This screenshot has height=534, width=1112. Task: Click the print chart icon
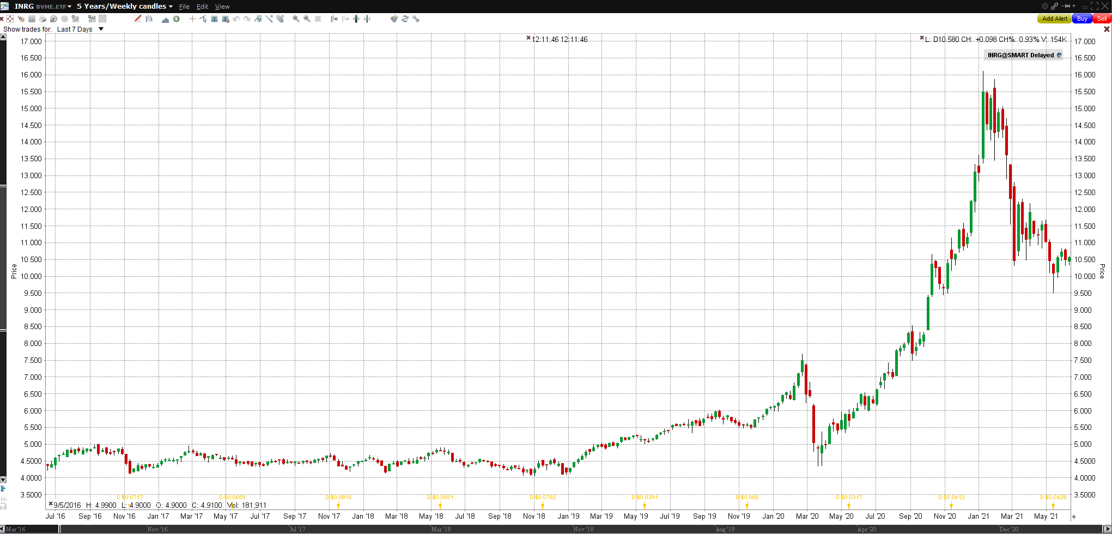[x=42, y=19]
